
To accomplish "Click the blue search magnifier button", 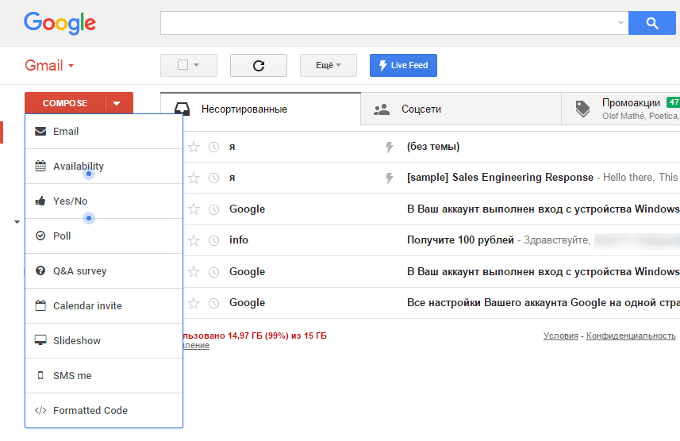I will (651, 23).
